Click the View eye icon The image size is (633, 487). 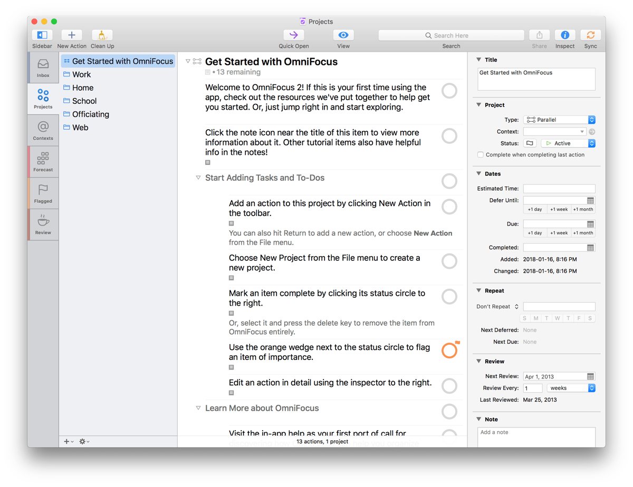click(343, 35)
